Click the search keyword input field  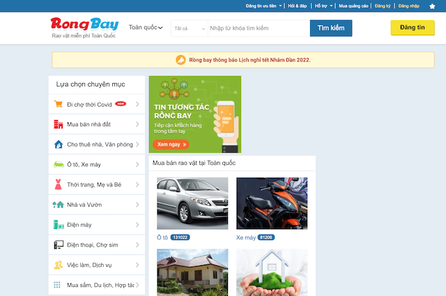point(258,28)
